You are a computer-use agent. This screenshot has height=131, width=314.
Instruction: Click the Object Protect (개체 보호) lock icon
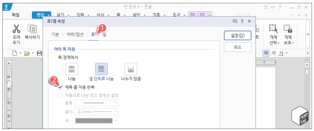point(288,29)
